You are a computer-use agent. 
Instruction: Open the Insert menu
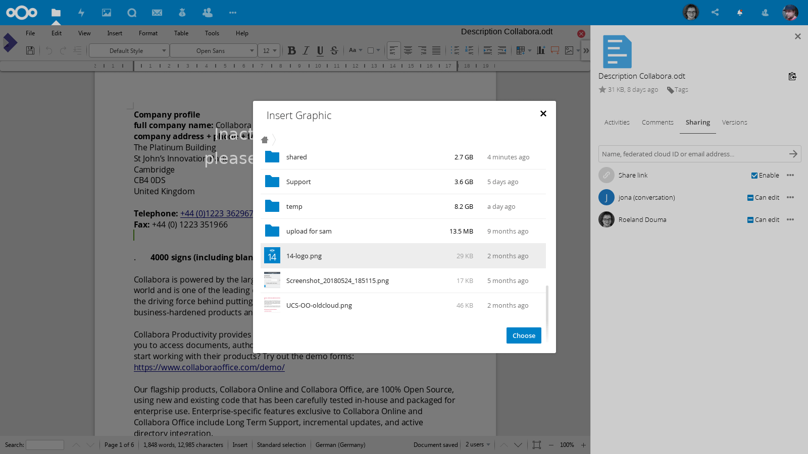[115, 33]
